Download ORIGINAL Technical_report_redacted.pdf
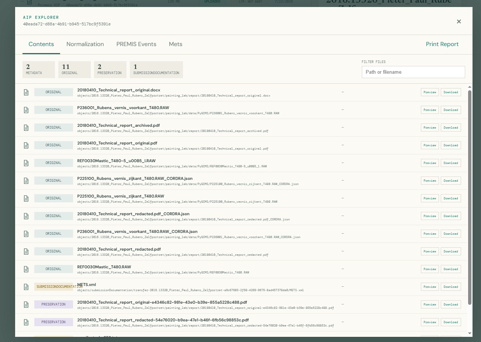Viewport: 481px width, 342px height. (x=451, y=251)
